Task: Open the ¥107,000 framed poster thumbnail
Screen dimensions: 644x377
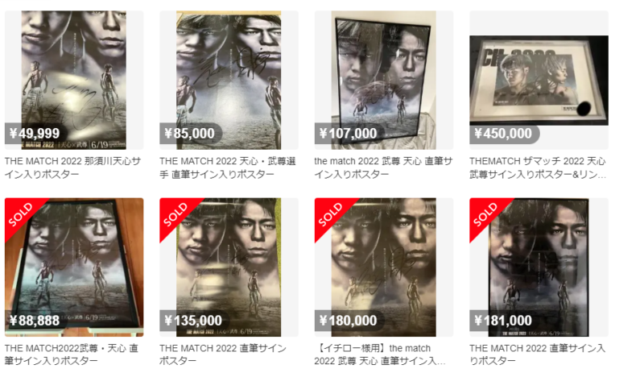Action: tap(384, 80)
